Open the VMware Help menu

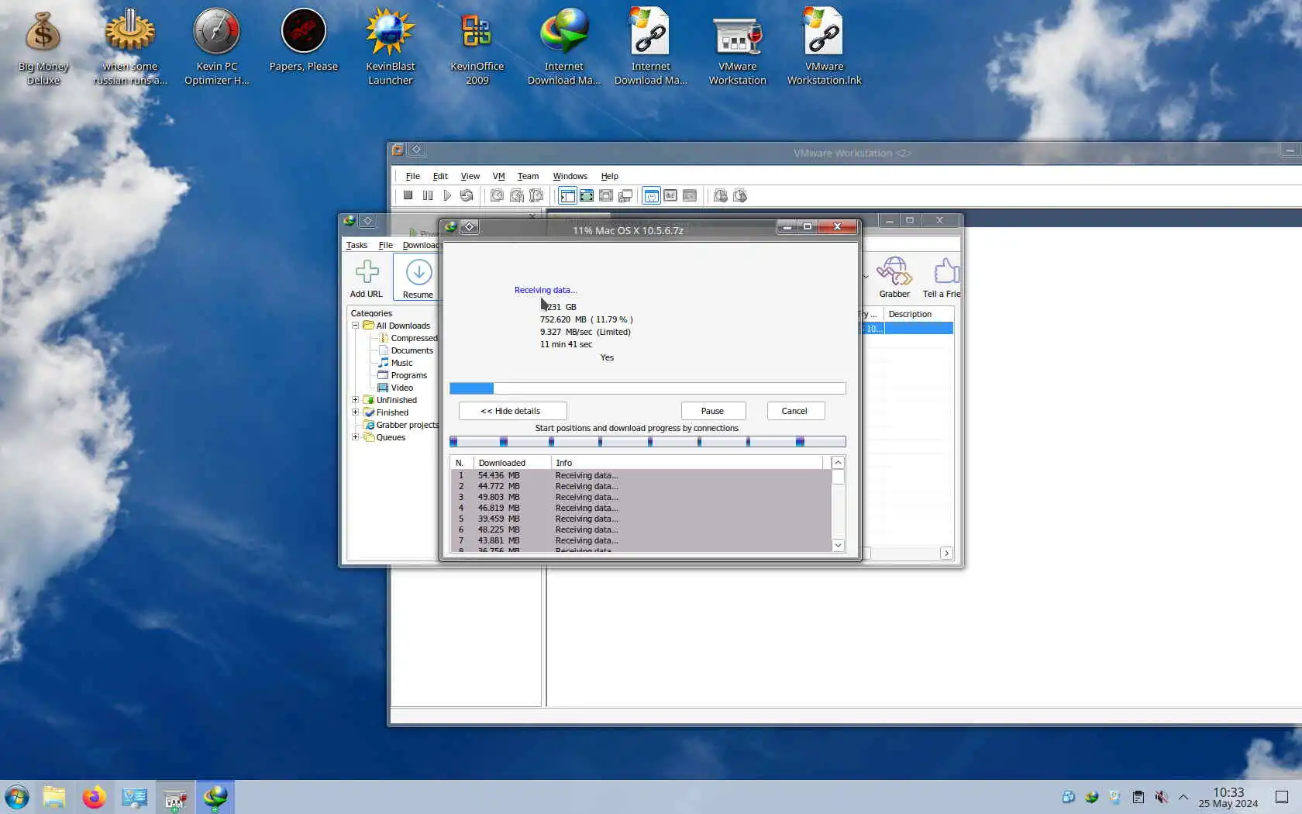(x=610, y=176)
